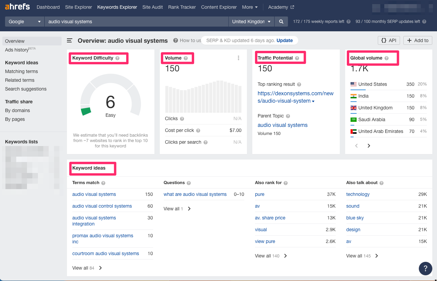Open the United Kingdom country dropdown
Image resolution: width=437 pixels, height=281 pixels.
pos(251,22)
